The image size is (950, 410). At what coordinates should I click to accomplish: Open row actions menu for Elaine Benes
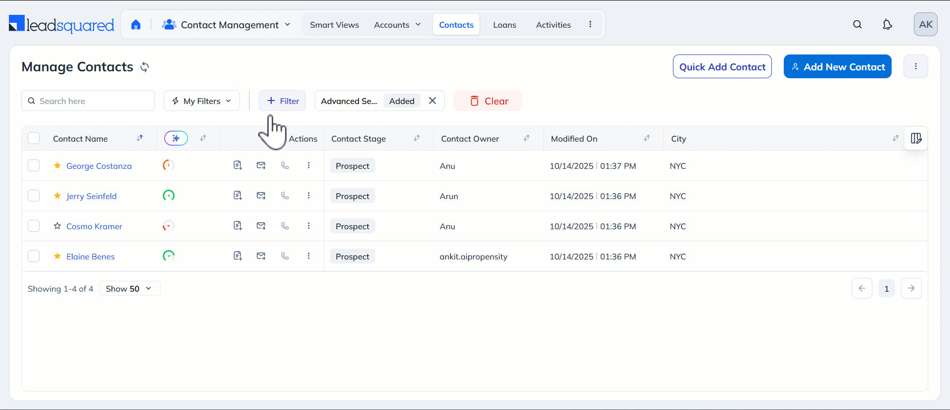(x=309, y=256)
